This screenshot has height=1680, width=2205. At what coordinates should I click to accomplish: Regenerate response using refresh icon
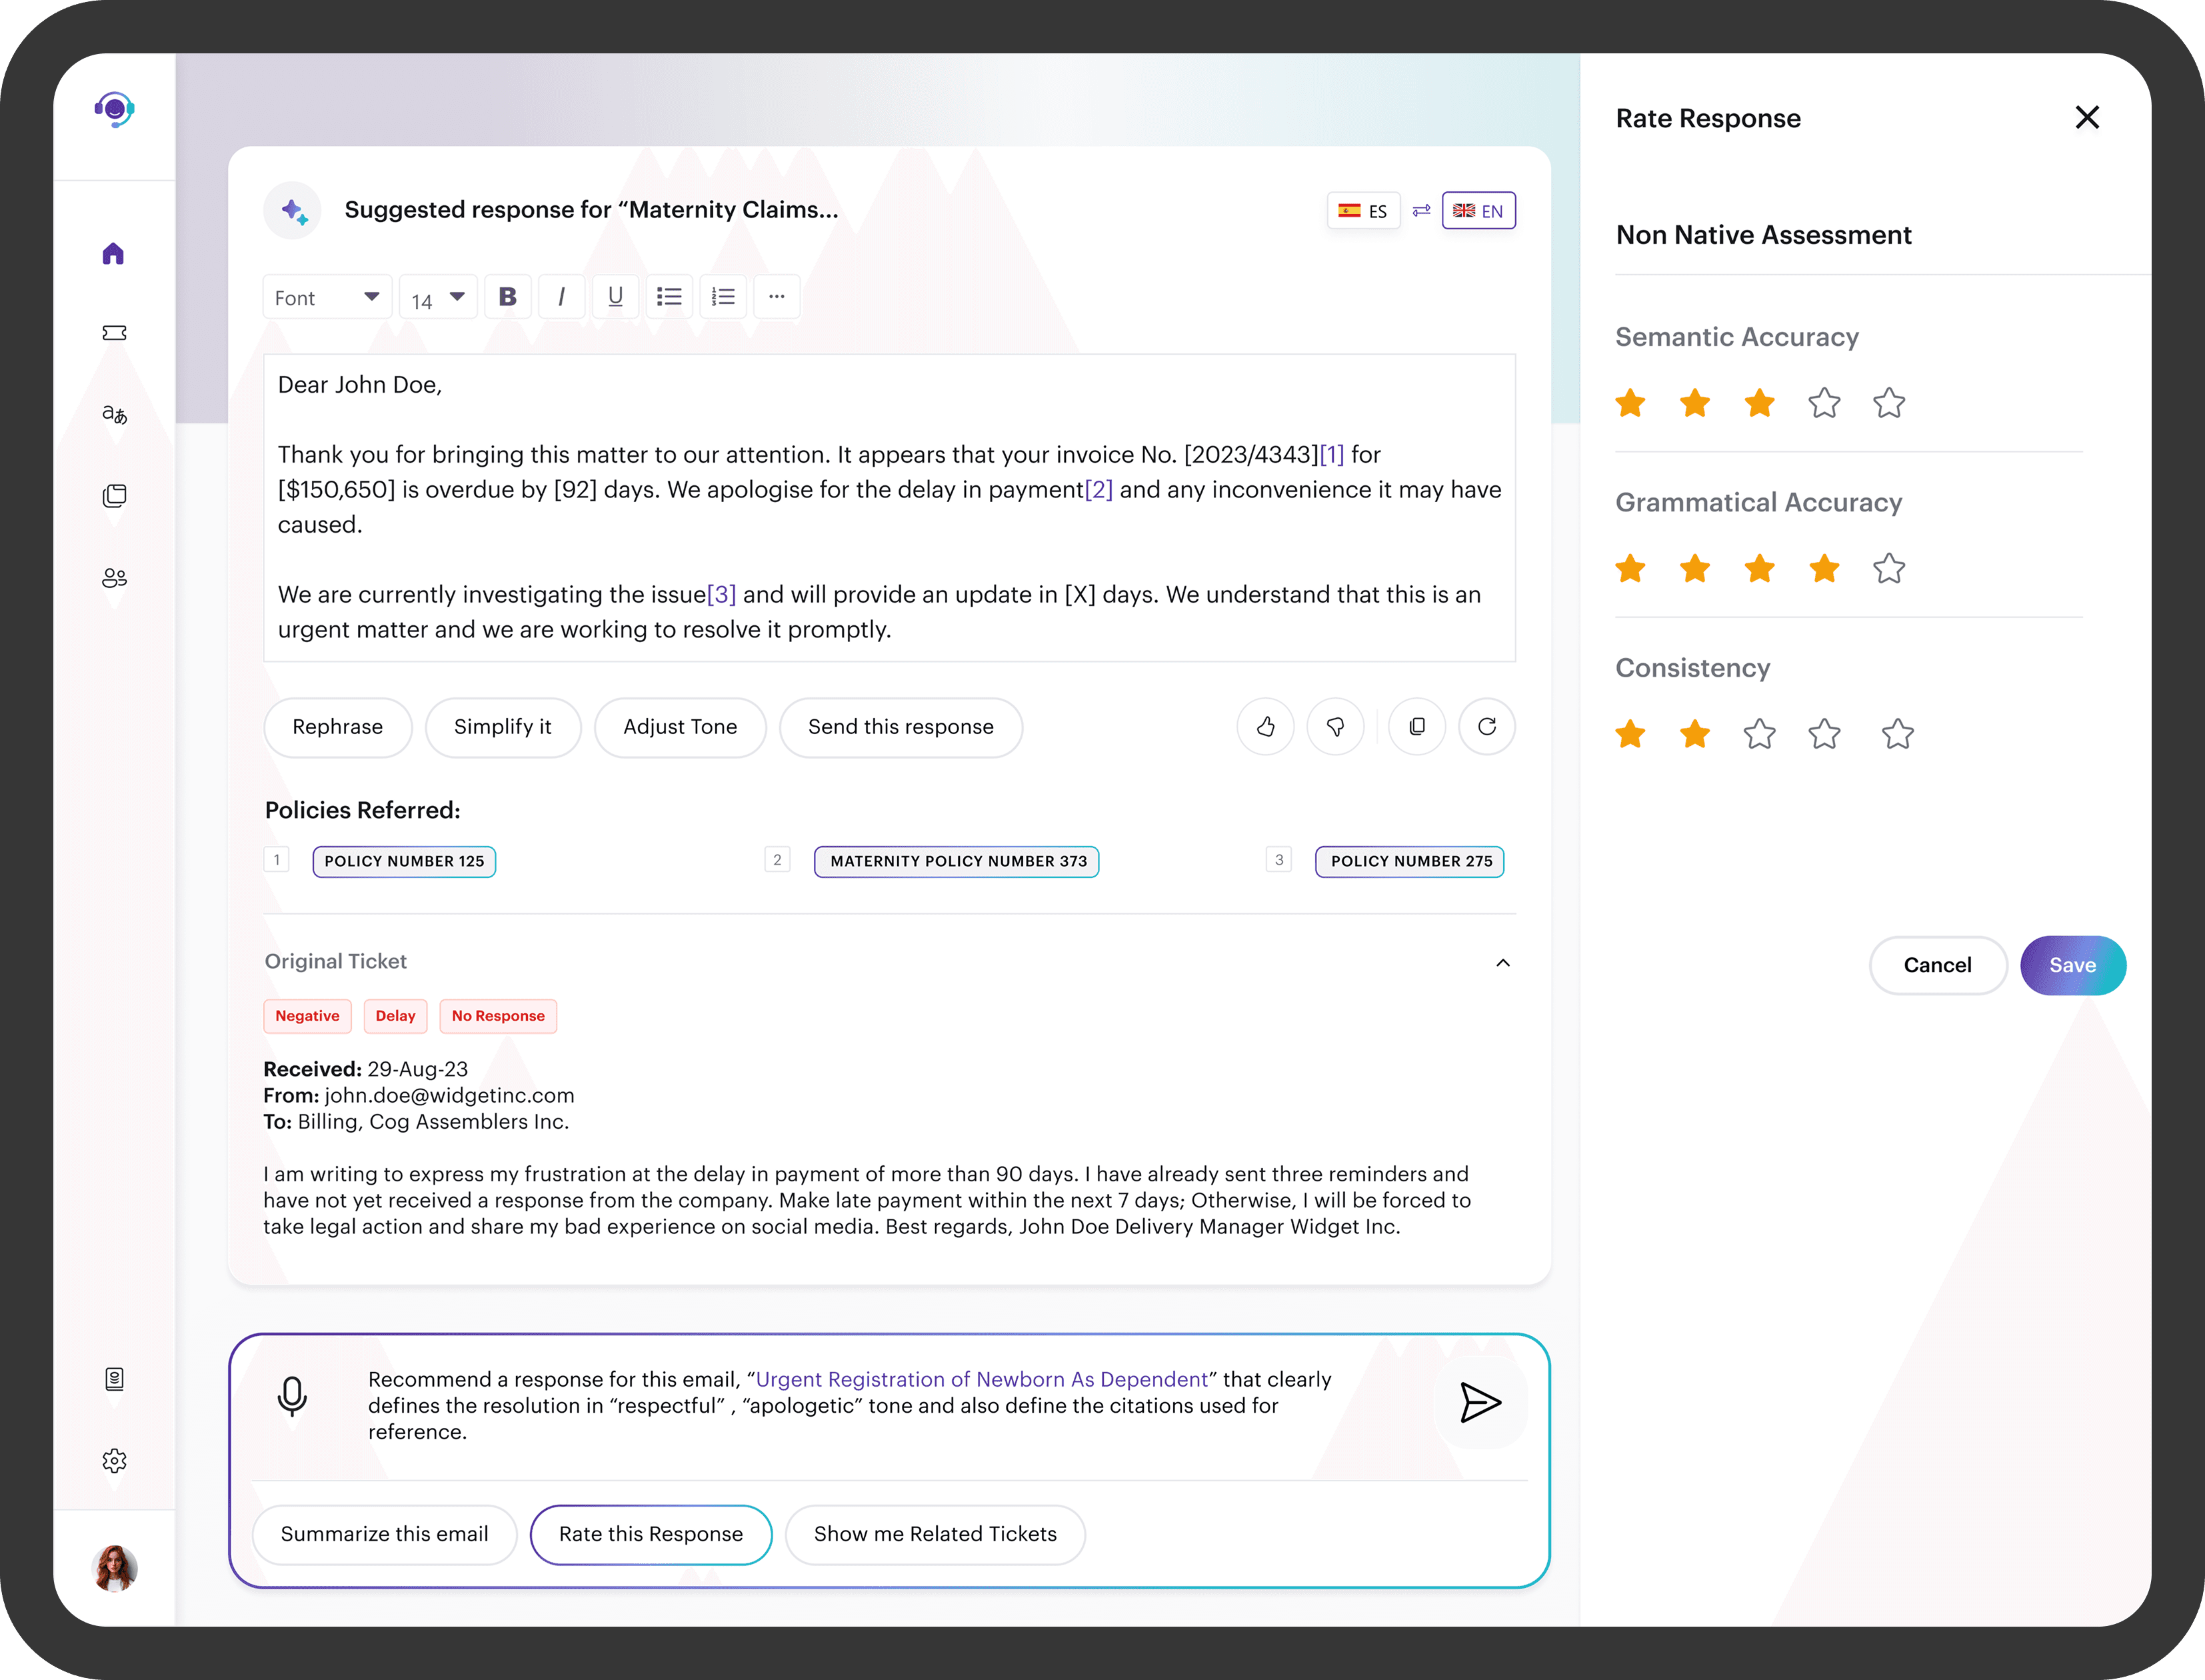point(1487,727)
